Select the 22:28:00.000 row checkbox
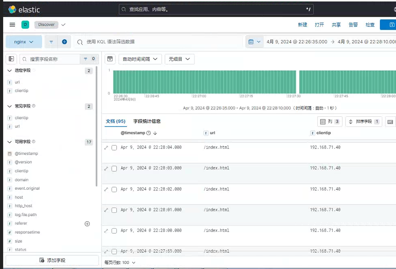 pos(114,231)
